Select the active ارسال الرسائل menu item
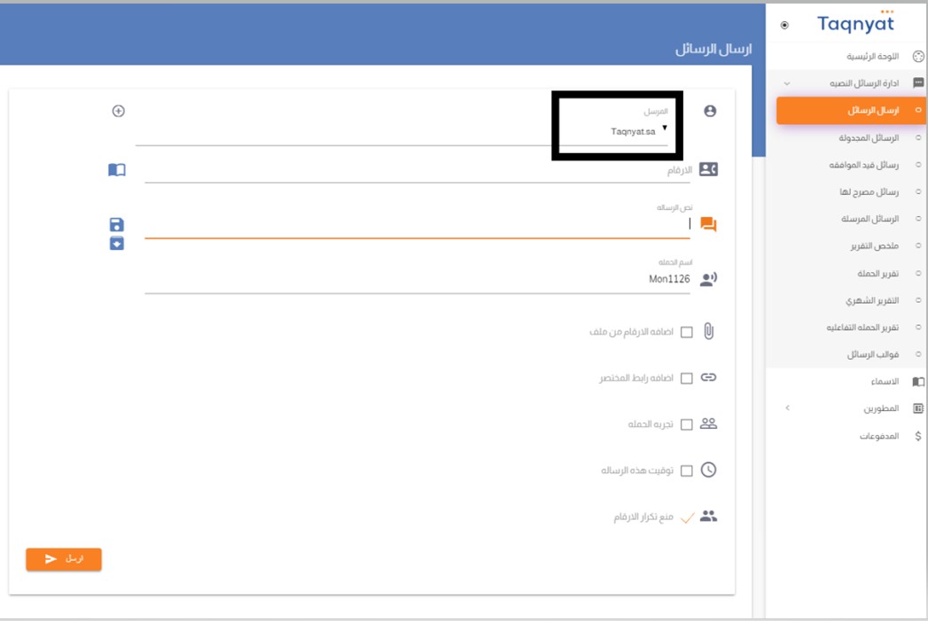The height and width of the screenshot is (621, 928). point(851,111)
